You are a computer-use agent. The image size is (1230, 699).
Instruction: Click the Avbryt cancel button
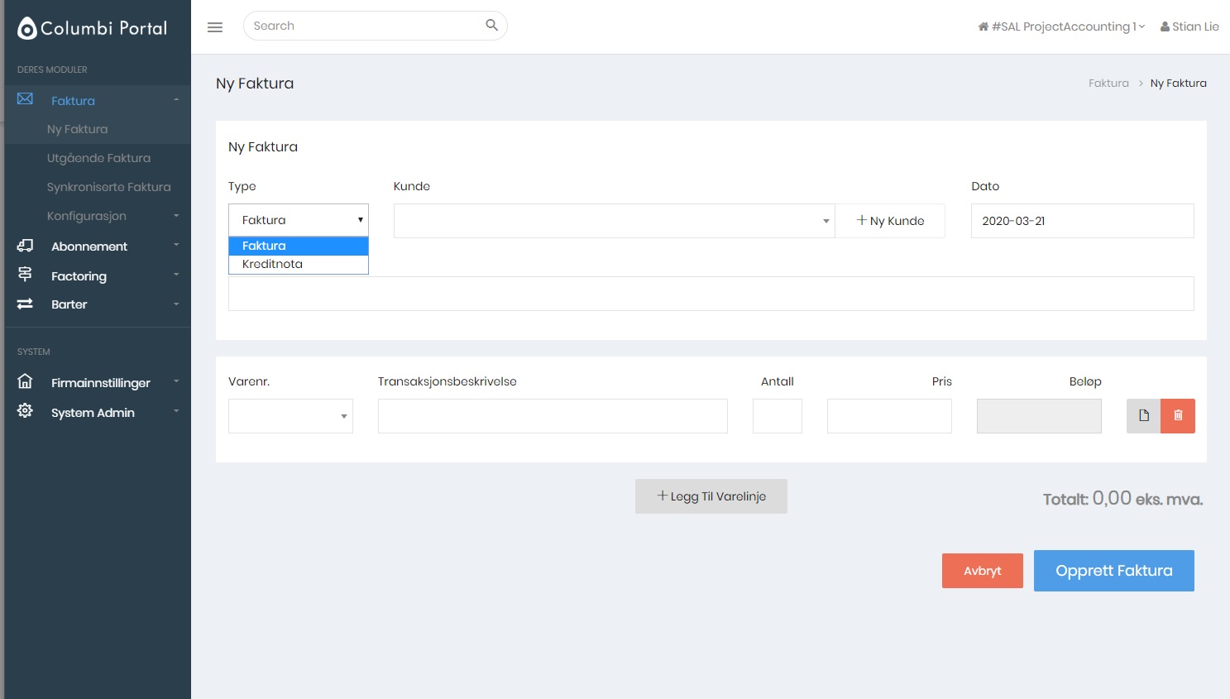(983, 571)
